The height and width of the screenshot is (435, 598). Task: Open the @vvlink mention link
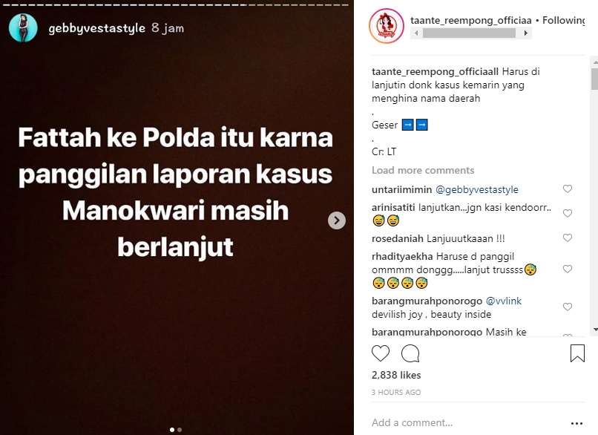504,301
